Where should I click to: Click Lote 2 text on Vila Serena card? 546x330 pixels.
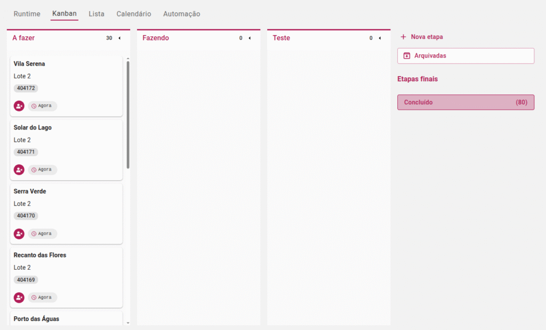22,76
